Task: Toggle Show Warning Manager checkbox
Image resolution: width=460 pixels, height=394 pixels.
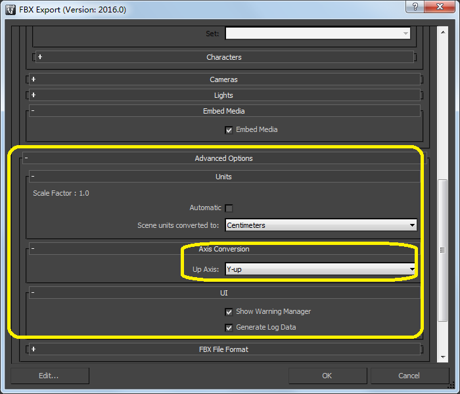Action: [x=229, y=312]
